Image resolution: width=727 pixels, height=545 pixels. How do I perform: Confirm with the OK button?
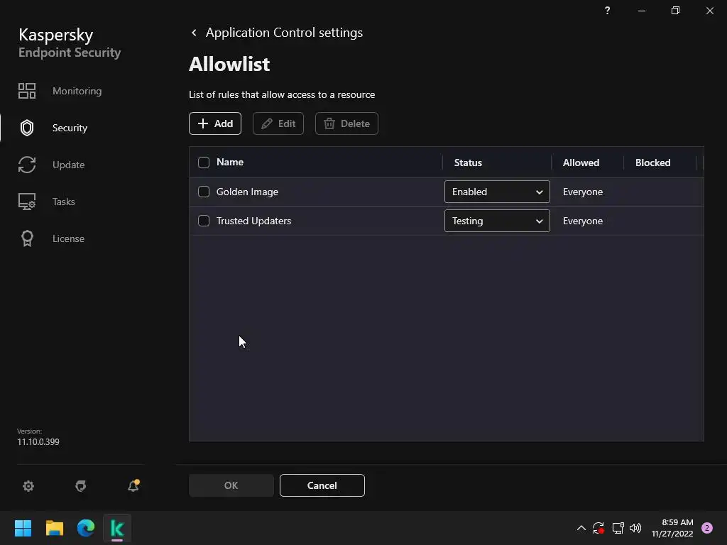(x=231, y=485)
